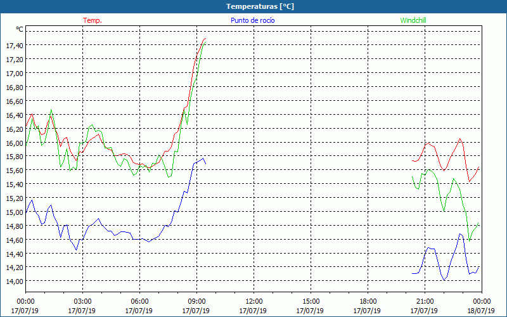Click the blue Punto de rocío legend label
Screen dimensions: 507x317
[252, 20]
